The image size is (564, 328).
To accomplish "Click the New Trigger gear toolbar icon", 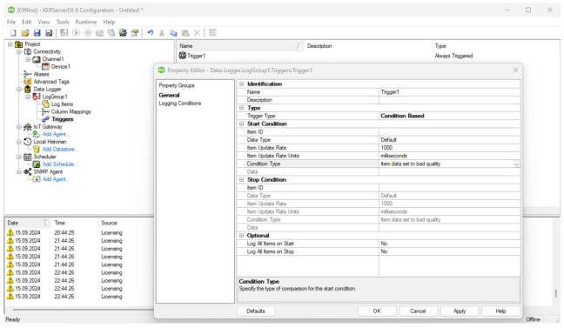I will (123, 33).
